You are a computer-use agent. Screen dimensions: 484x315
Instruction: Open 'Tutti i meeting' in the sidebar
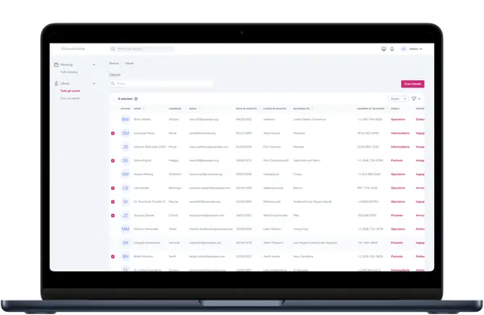[x=69, y=73]
